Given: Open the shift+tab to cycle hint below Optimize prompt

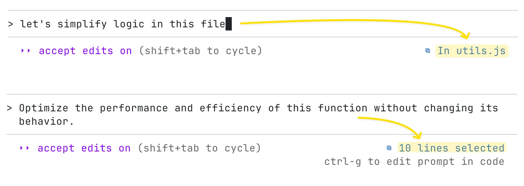Looking at the screenshot, I should click(199, 148).
